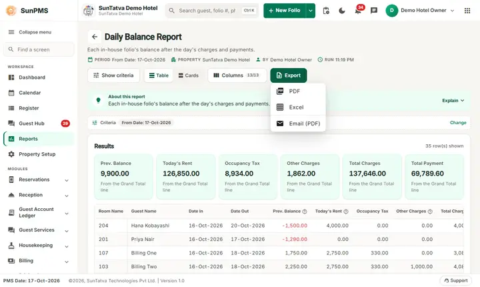This screenshot has width=480, height=287.
Task: Click the Collapse menu hamburger icon
Action: [x=11, y=32]
